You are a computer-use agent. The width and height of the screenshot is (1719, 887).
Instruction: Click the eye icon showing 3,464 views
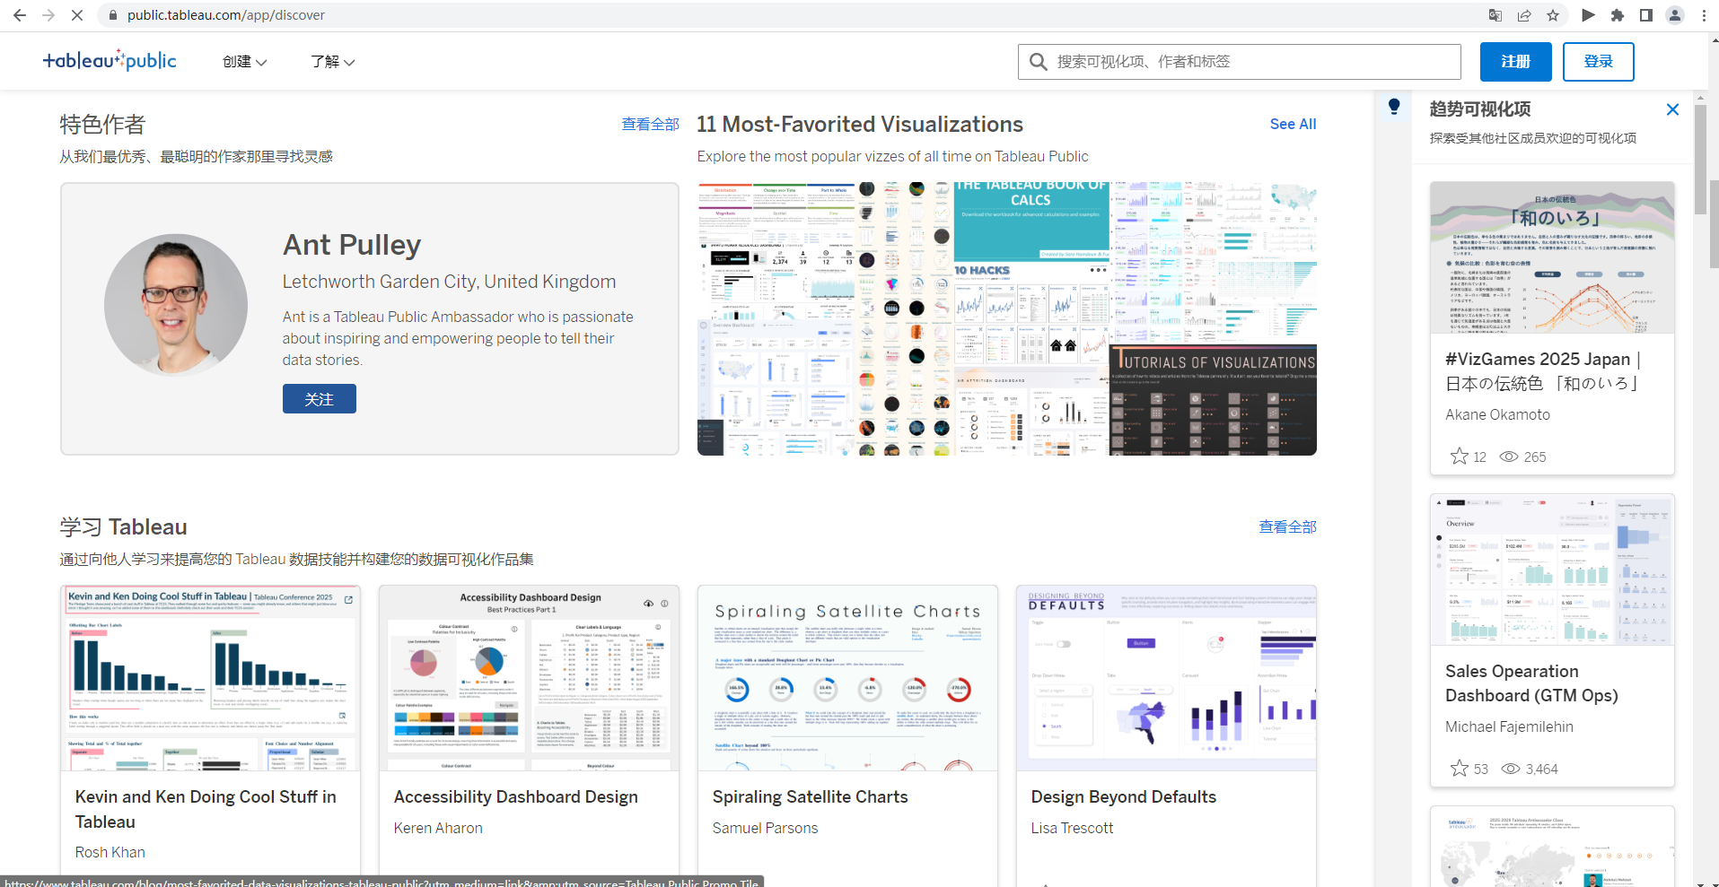tap(1511, 769)
